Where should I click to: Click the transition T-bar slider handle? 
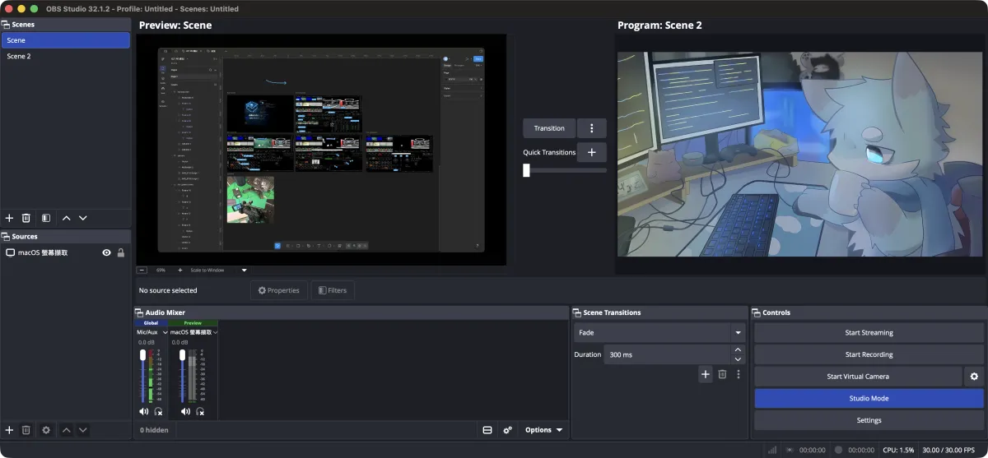tap(526, 170)
